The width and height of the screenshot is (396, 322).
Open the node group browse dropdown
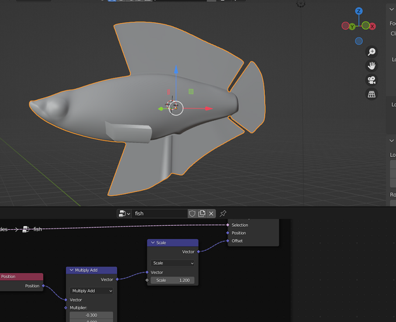coord(124,213)
